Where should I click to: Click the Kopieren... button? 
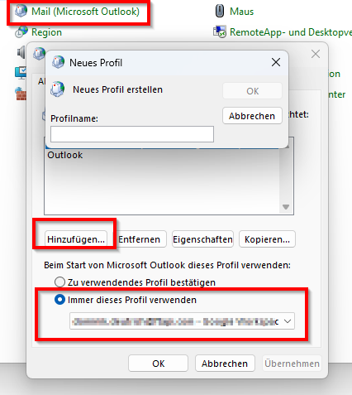[x=267, y=239]
